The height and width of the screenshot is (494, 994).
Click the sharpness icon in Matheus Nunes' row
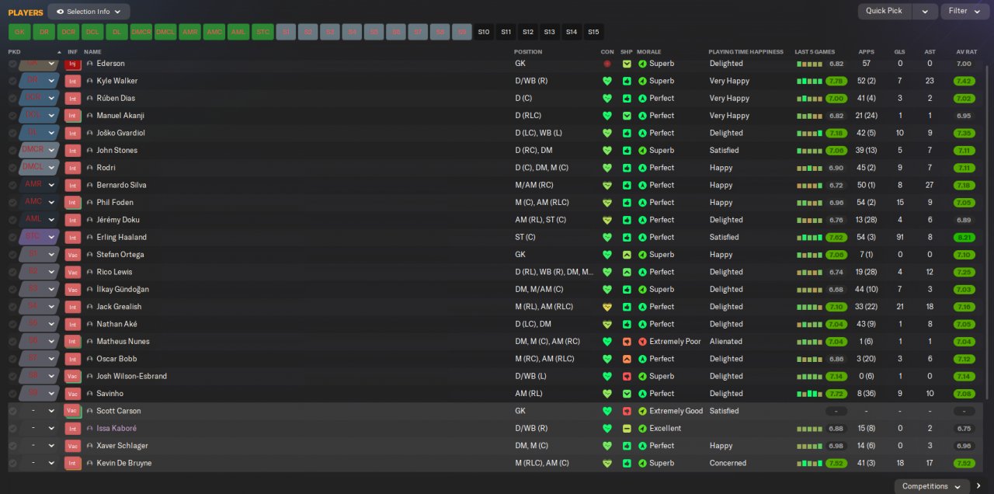coord(627,342)
